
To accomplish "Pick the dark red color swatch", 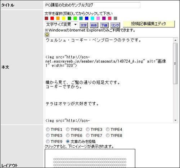I will pos(46,18).
